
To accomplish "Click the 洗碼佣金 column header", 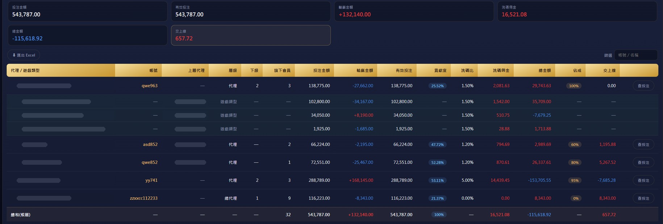I will tap(496, 70).
